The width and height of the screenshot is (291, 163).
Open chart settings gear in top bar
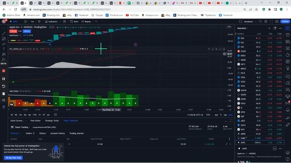click(266, 22)
